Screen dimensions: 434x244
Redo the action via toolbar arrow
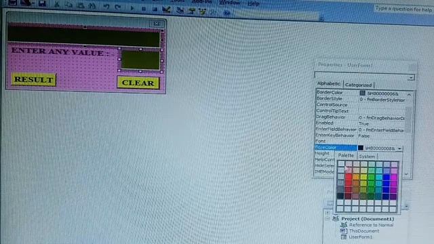117,7
